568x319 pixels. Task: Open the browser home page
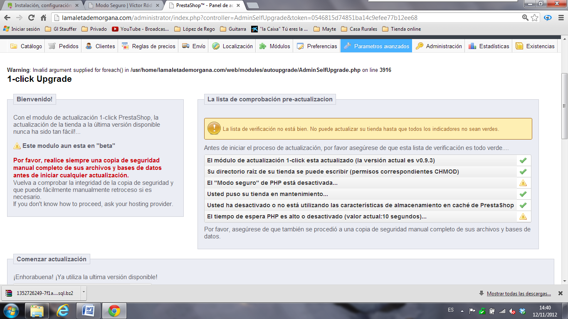click(43, 18)
